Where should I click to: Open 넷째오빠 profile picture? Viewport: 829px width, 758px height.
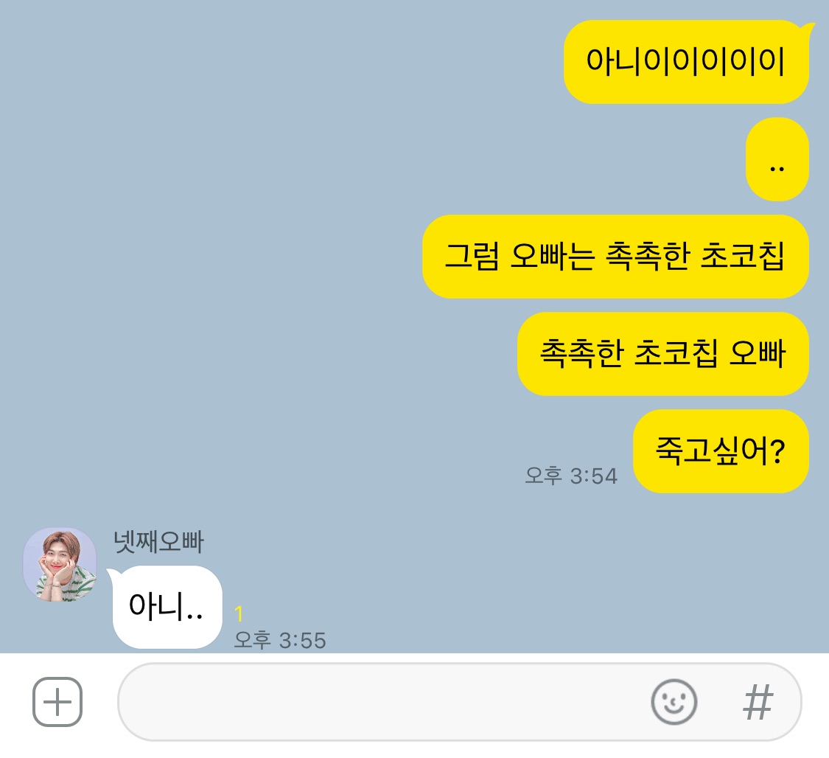click(60, 564)
